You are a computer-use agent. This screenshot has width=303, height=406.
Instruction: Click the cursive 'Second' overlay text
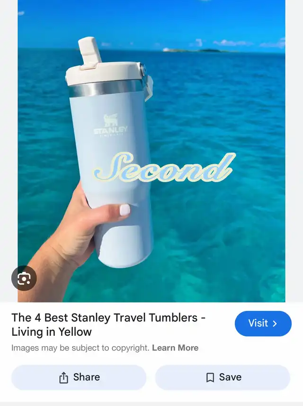pyautogui.click(x=164, y=167)
